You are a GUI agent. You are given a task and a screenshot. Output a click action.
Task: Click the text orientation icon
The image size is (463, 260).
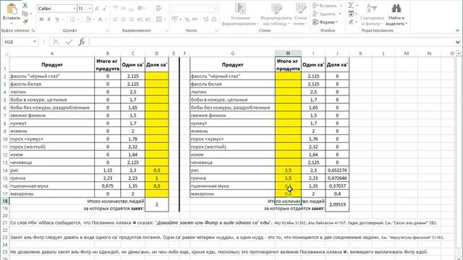tap(141, 8)
